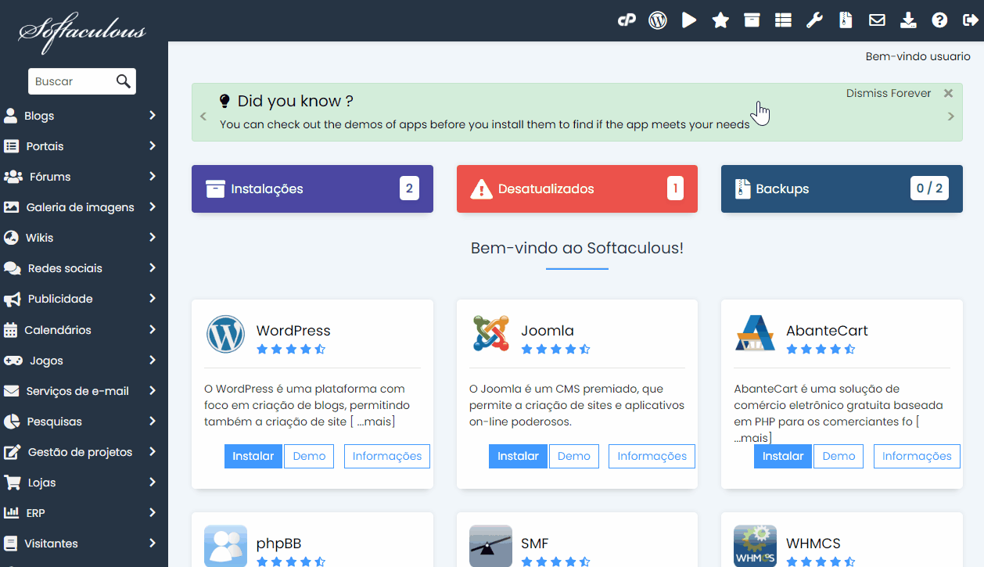Open the envelope email settings icon

tap(877, 20)
